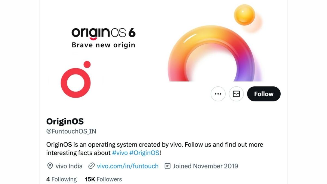Select the OriginOS profile name heading
Screen dimensions: 327x184
point(65,122)
